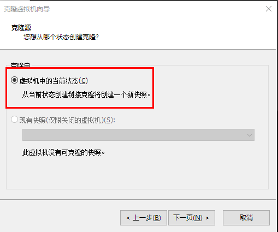Image resolution: width=278 pixels, height=232 pixels.
Task: Proceed with the 下一页(N) button
Action: (x=192, y=218)
